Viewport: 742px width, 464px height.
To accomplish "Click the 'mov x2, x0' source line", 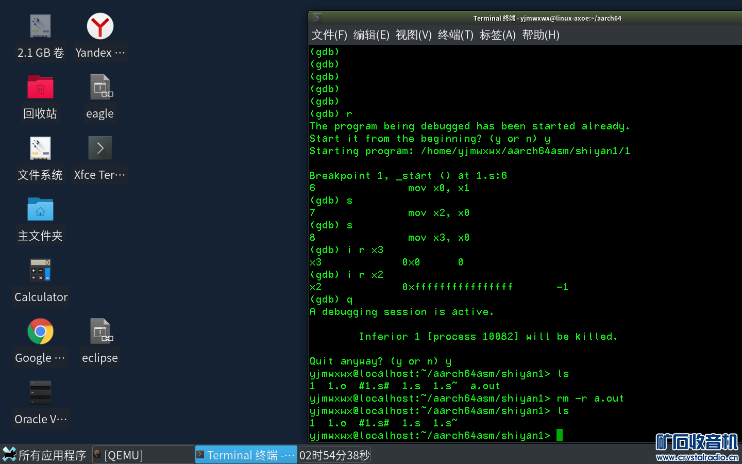I will (x=439, y=213).
